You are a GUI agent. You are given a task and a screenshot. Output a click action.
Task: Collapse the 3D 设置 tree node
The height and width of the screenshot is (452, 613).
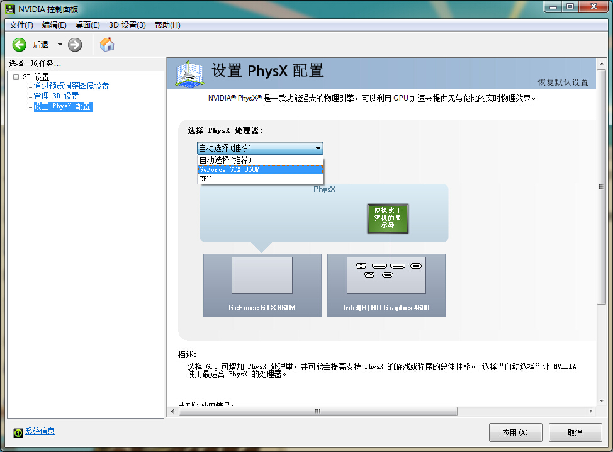click(16, 77)
